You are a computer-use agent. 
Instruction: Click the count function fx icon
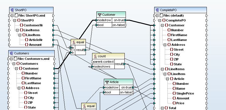tap(96, 56)
